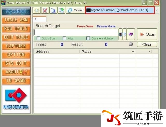The width and height of the screenshot is (166, 127).
Task: Open the TRACE ASM section
Action: pyautogui.click(x=16, y=20)
